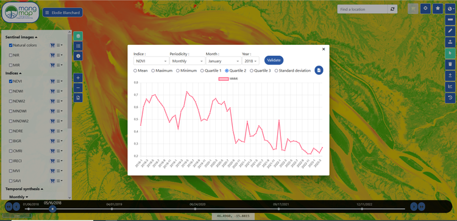The image size is (457, 221).
Task: Click the Find a location field
Action: (x=363, y=9)
